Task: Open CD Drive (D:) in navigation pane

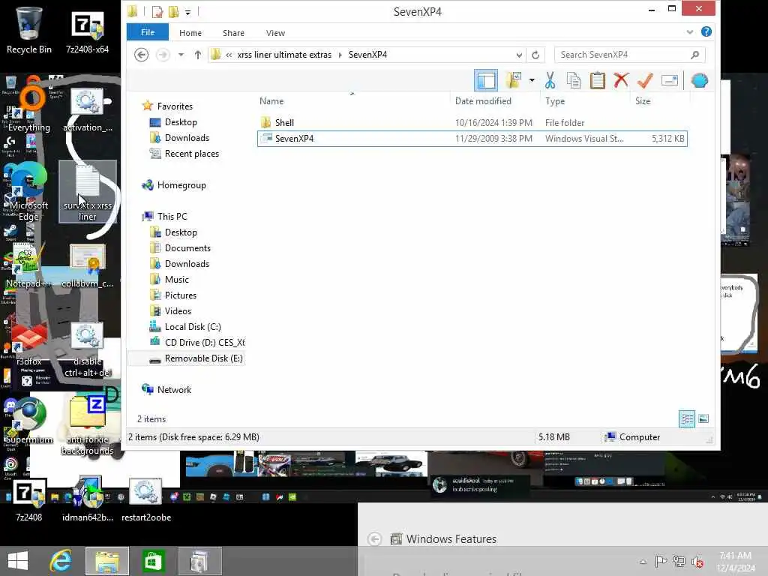Action: coord(196,342)
